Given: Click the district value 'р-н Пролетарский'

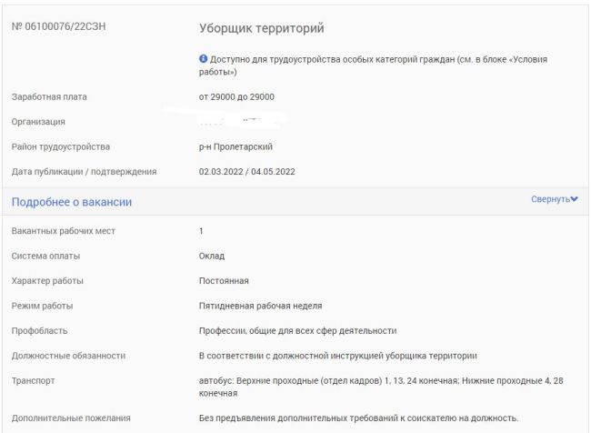Looking at the screenshot, I should point(235,146).
